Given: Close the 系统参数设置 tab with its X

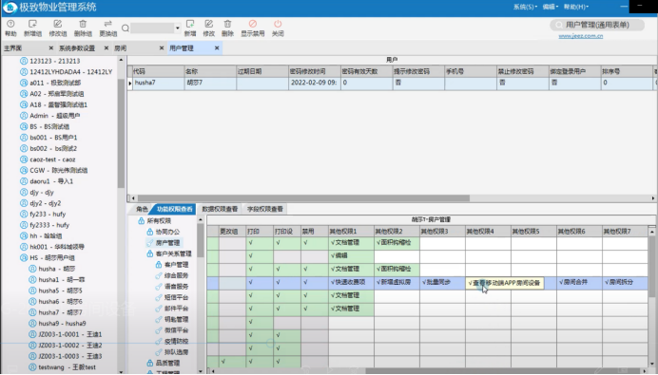Looking at the screenshot, I should [106, 48].
